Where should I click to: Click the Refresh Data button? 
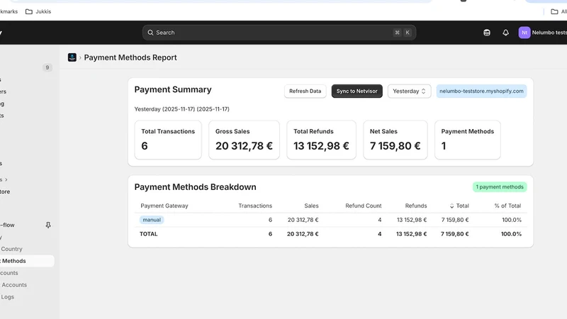click(305, 91)
